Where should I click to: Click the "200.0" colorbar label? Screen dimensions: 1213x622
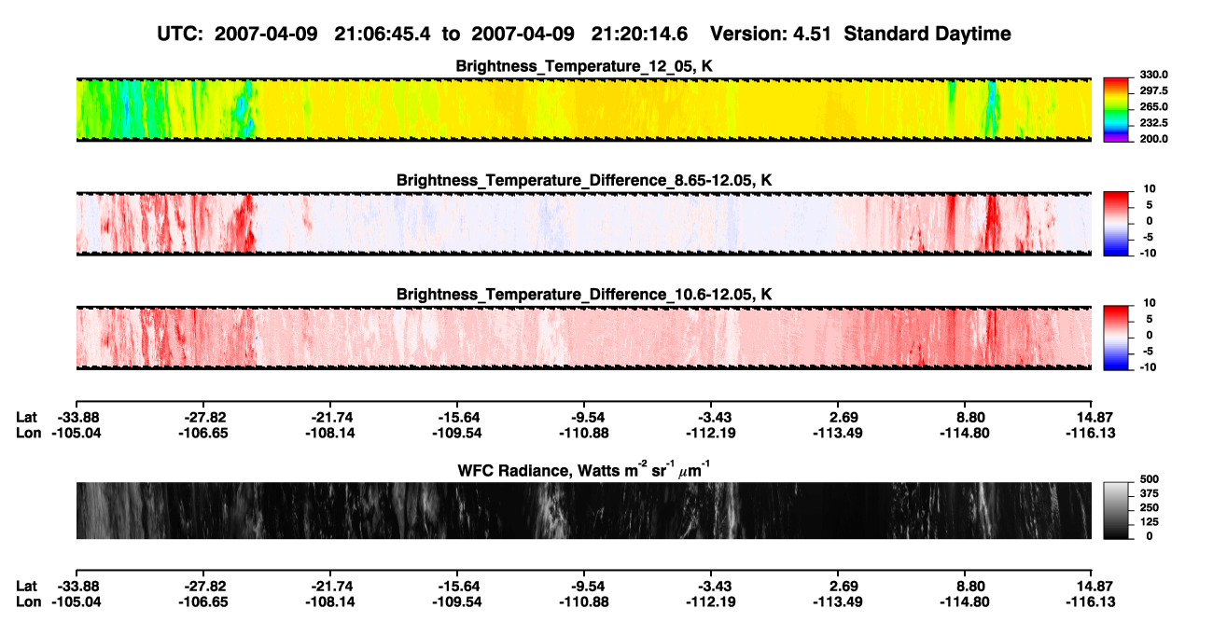click(1153, 139)
